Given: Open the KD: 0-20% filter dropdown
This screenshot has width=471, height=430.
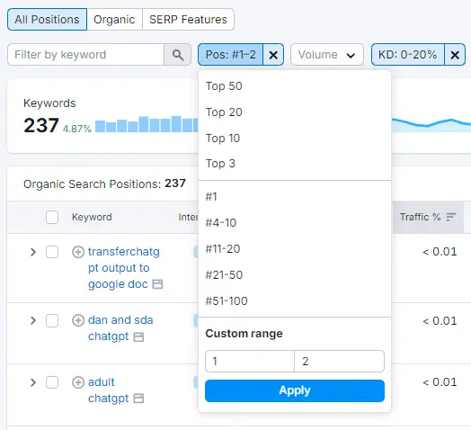Looking at the screenshot, I should point(407,55).
